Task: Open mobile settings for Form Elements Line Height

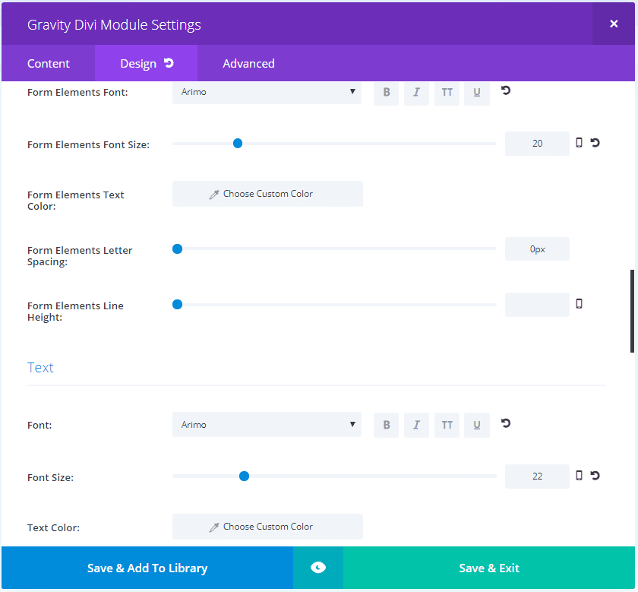Action: tap(579, 304)
